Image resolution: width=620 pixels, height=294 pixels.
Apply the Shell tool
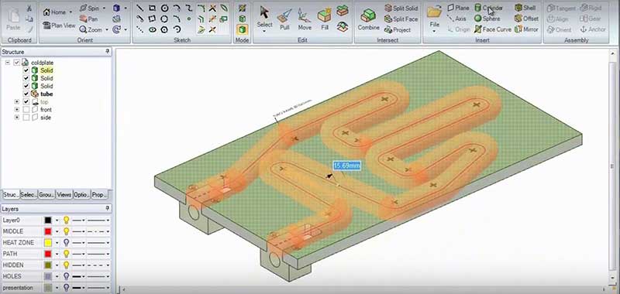(525, 8)
